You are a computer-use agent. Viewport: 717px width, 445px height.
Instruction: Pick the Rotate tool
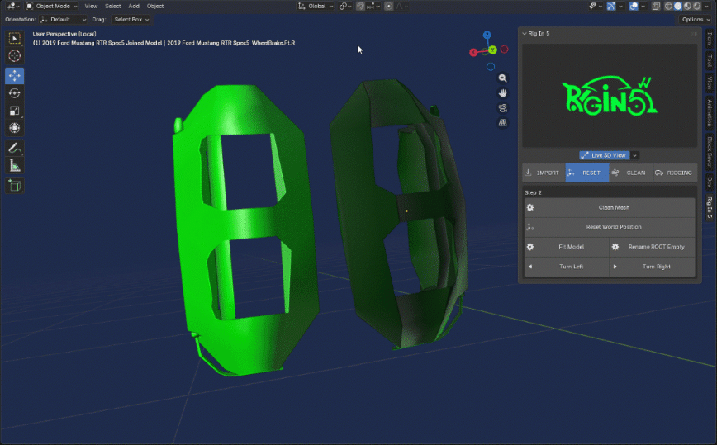pyautogui.click(x=15, y=93)
